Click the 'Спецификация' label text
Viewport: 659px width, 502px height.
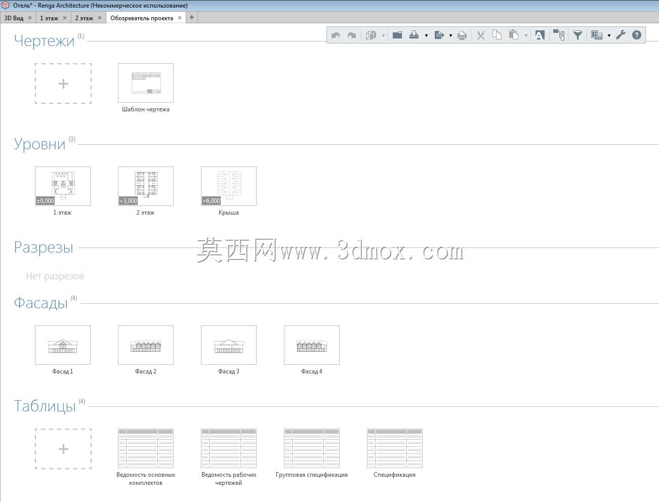(395, 475)
